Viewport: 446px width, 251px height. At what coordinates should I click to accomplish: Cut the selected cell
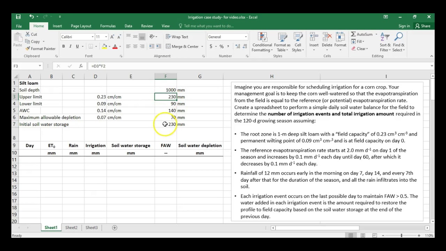pyautogui.click(x=31, y=34)
